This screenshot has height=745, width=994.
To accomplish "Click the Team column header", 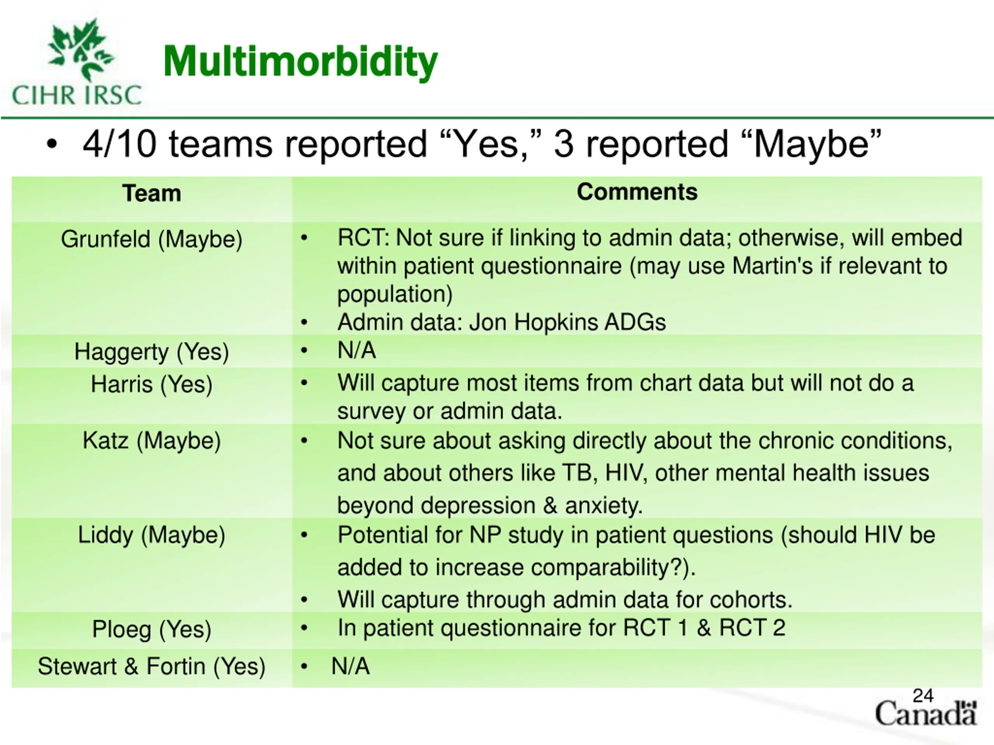I will tap(152, 194).
